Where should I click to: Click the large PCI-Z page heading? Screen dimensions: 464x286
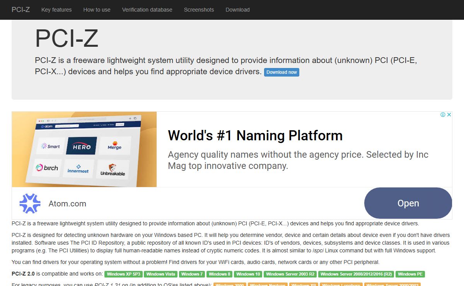tap(67, 38)
